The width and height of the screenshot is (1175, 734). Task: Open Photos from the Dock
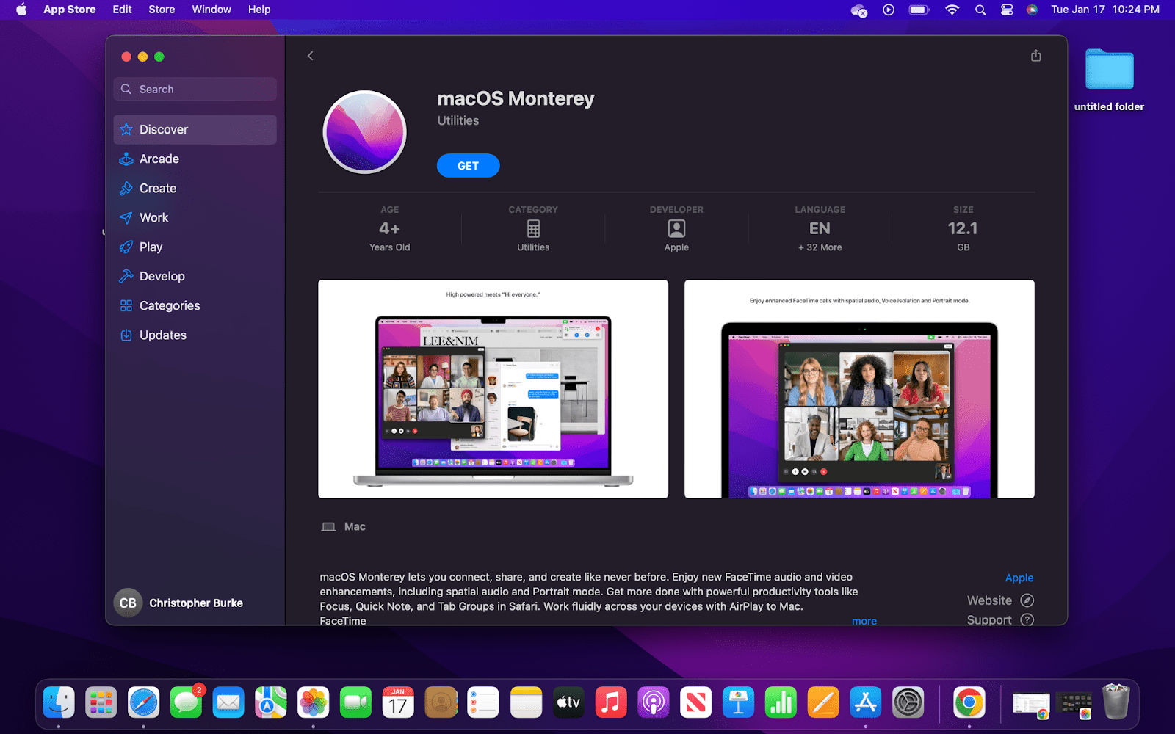pos(314,703)
